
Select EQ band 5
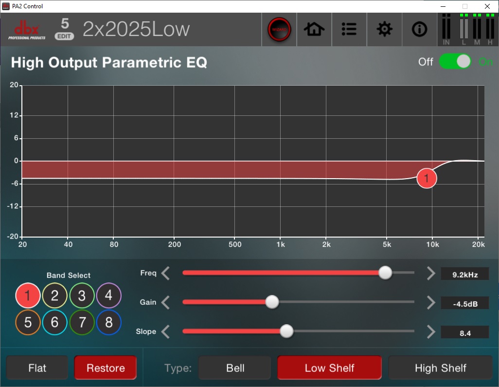28,322
